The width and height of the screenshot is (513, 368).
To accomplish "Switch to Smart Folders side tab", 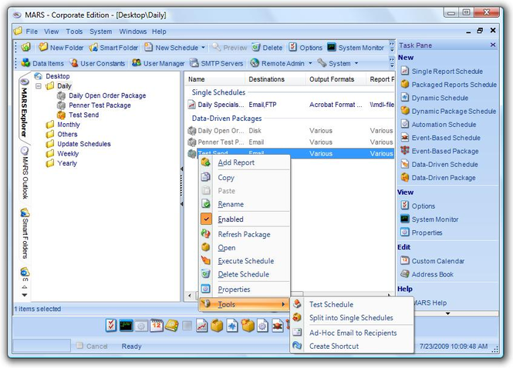I will [25, 233].
